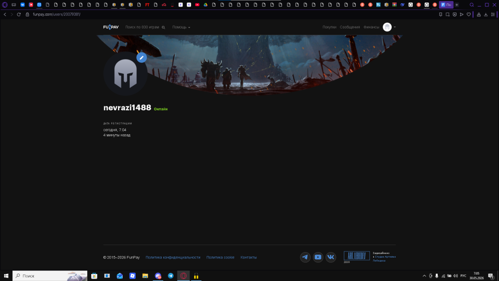Open the Сообщения section
The image size is (499, 281).
350,27
